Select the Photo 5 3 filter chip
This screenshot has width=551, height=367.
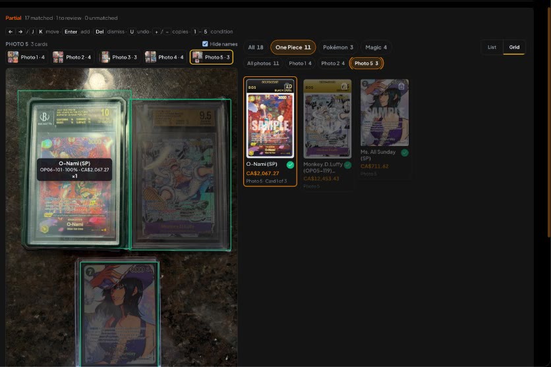pos(366,63)
